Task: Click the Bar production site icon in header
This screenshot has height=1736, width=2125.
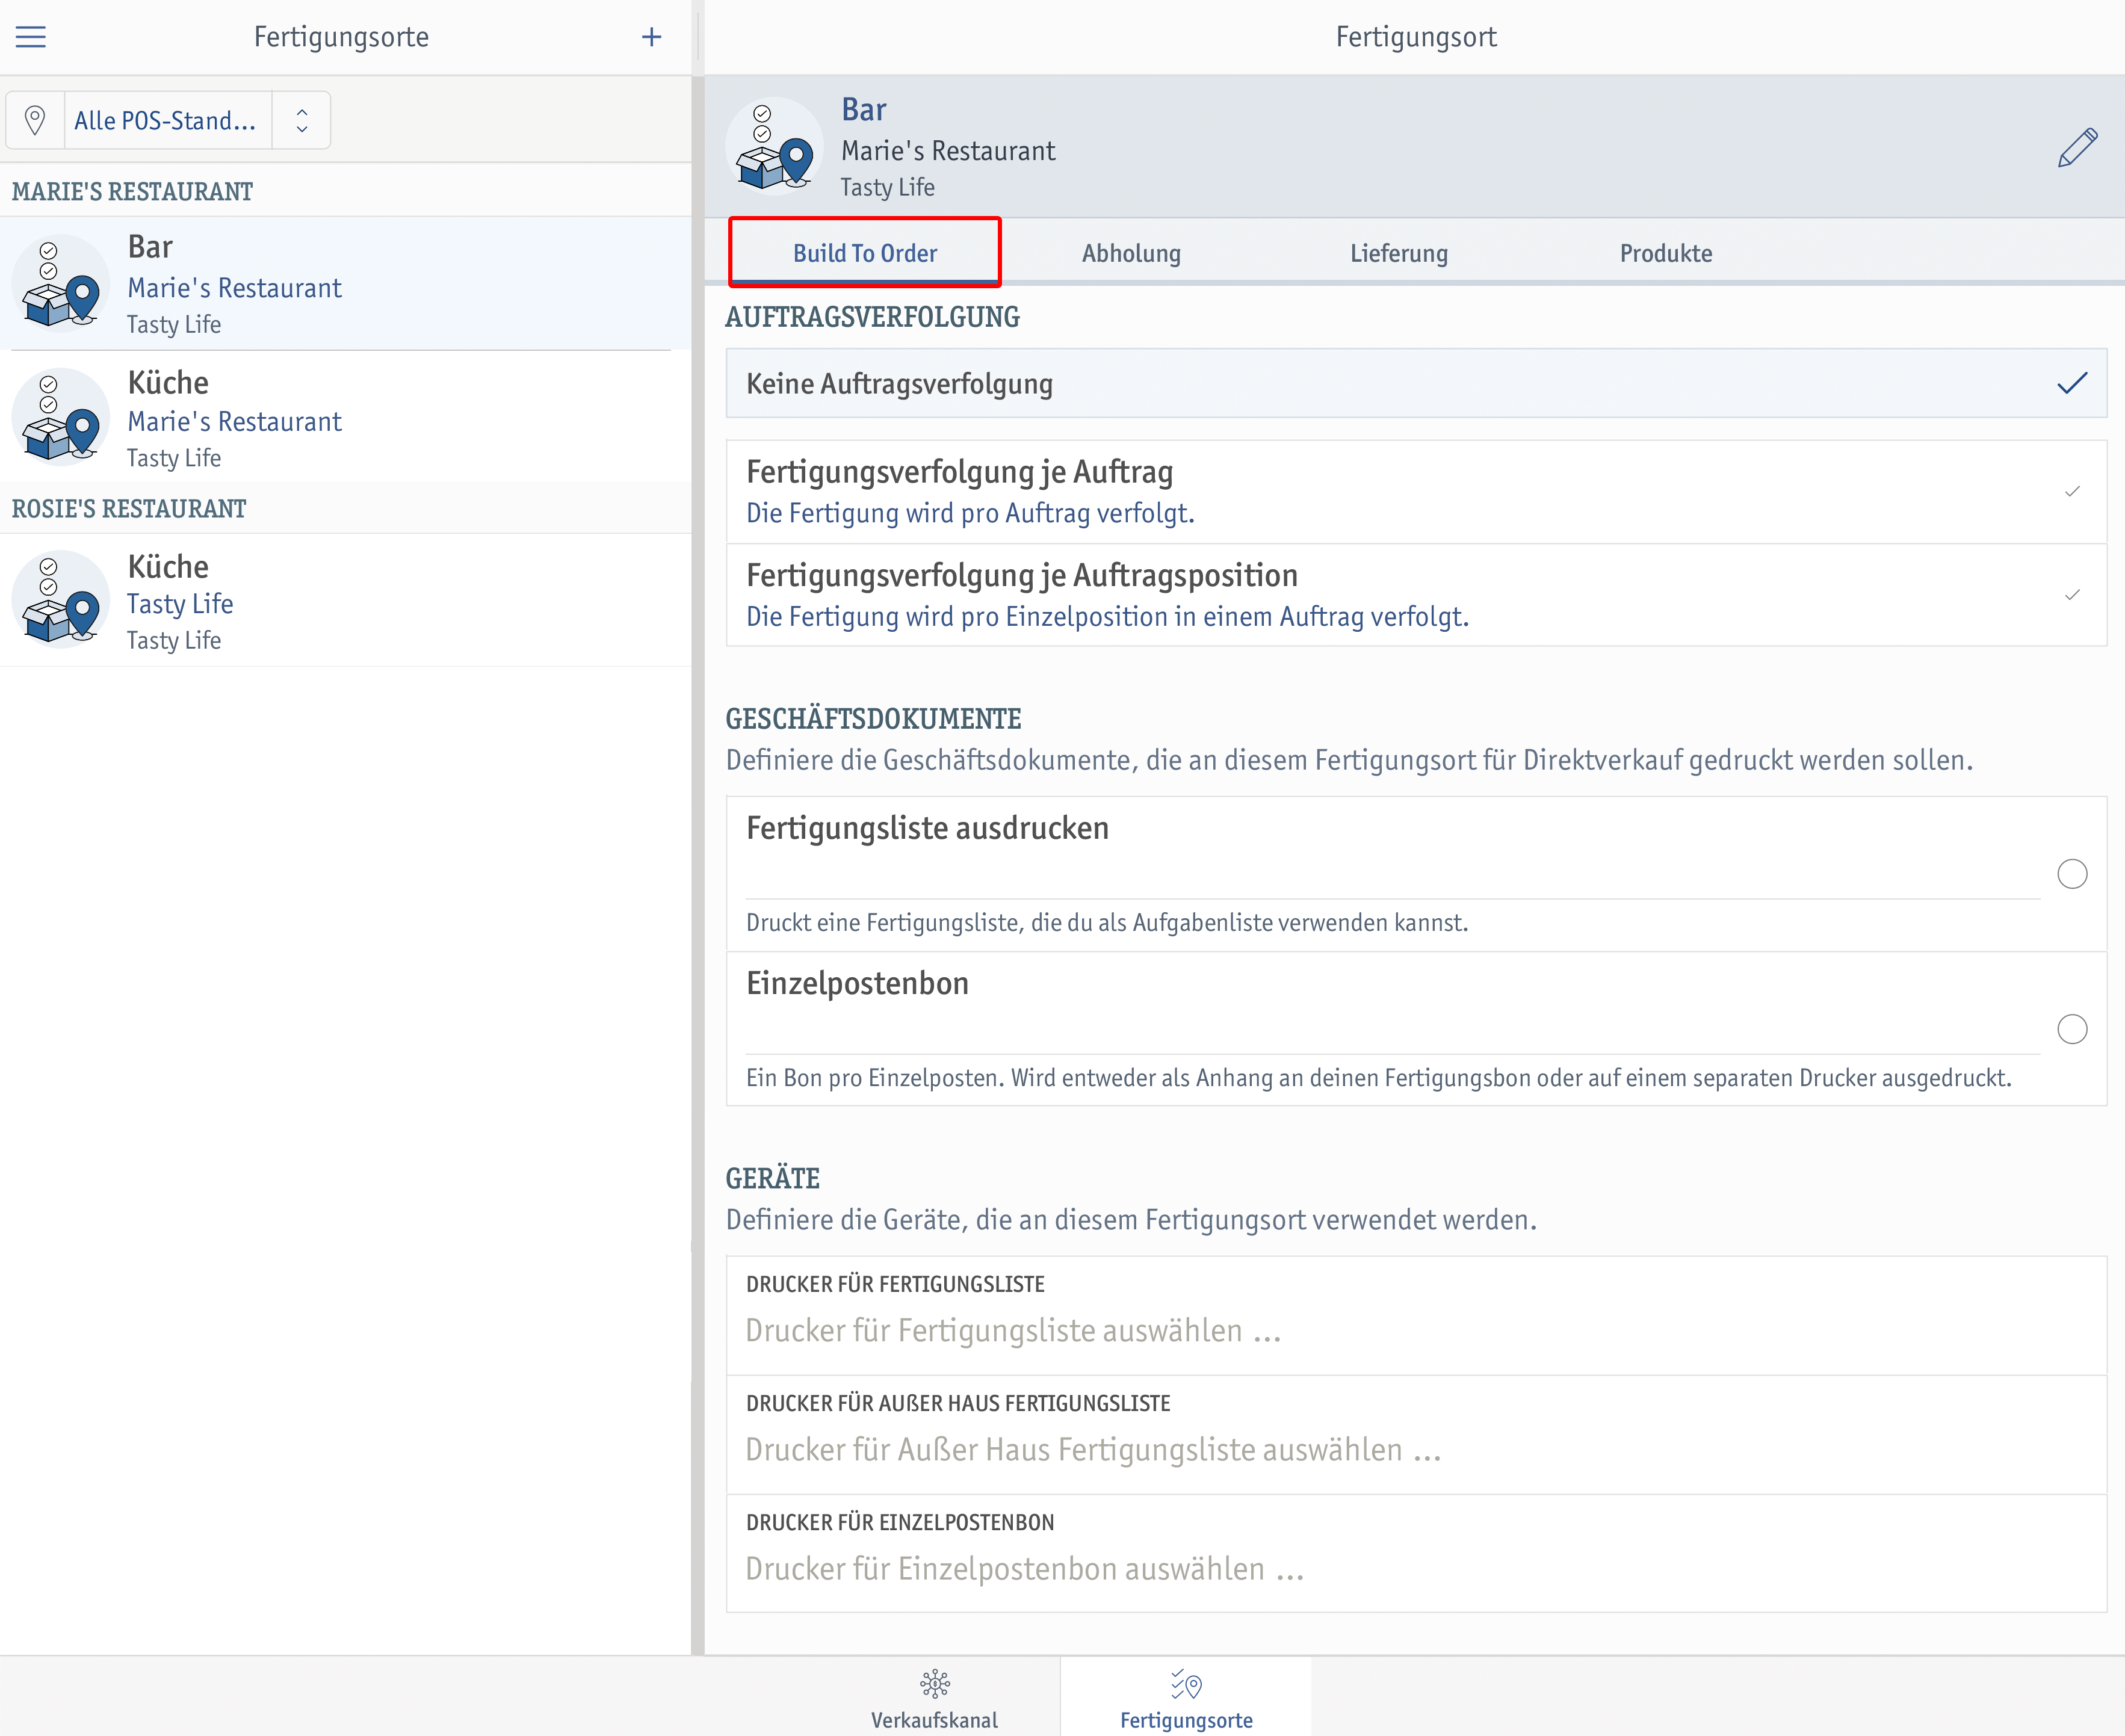Action: click(774, 146)
